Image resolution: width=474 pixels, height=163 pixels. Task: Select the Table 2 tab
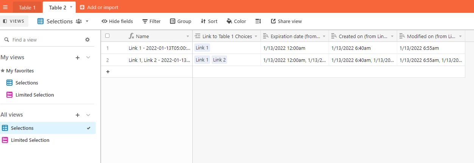58,7
